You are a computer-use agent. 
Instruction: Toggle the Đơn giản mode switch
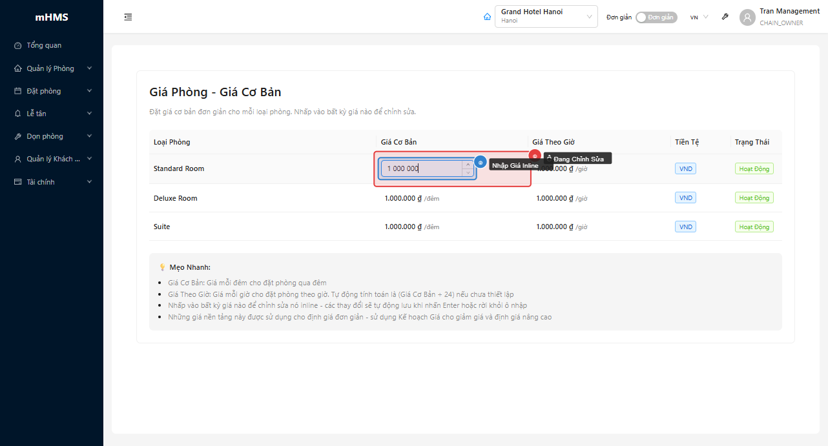point(656,17)
